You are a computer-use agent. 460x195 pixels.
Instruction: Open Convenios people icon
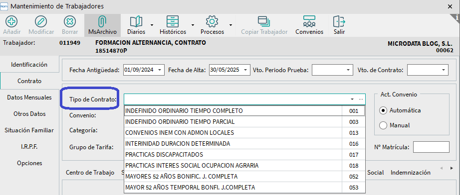coord(309,21)
